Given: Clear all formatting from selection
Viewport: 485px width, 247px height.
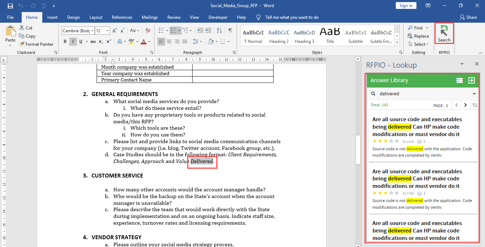Looking at the screenshot, I should [148, 30].
